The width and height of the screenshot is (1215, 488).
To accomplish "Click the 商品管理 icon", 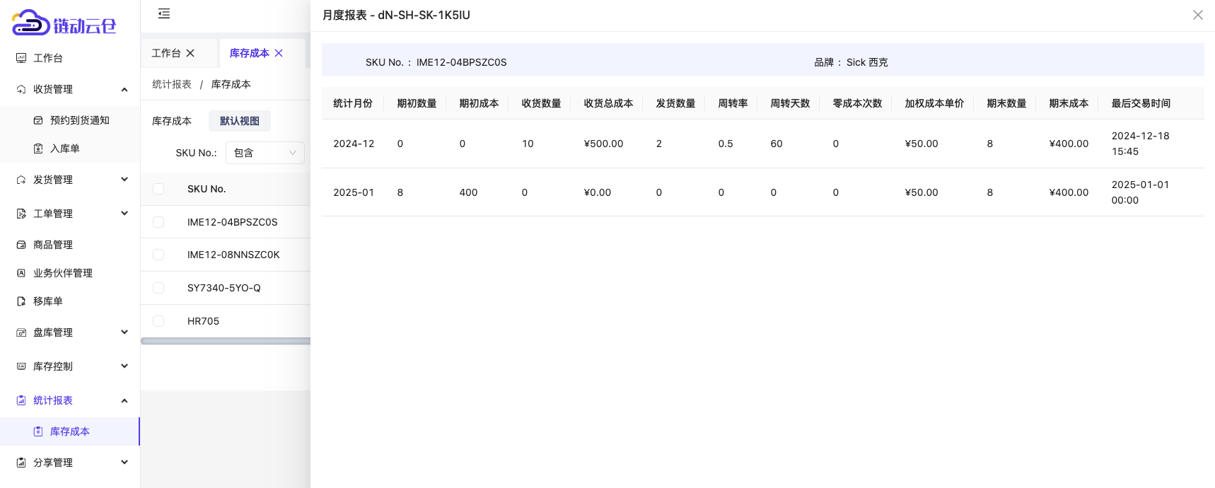I will (21, 245).
